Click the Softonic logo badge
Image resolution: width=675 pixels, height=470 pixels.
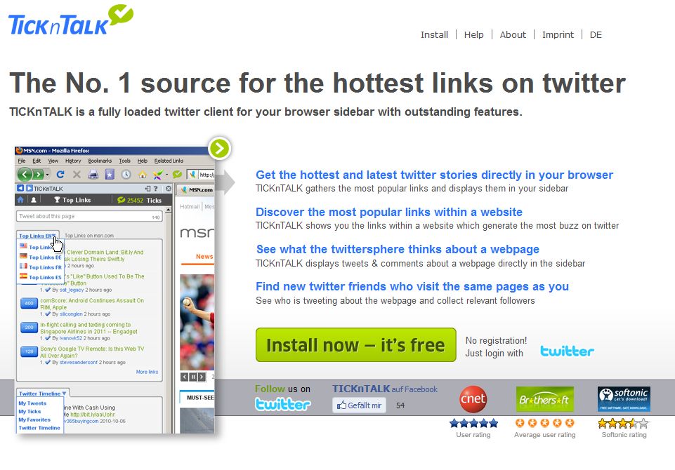[x=624, y=399]
